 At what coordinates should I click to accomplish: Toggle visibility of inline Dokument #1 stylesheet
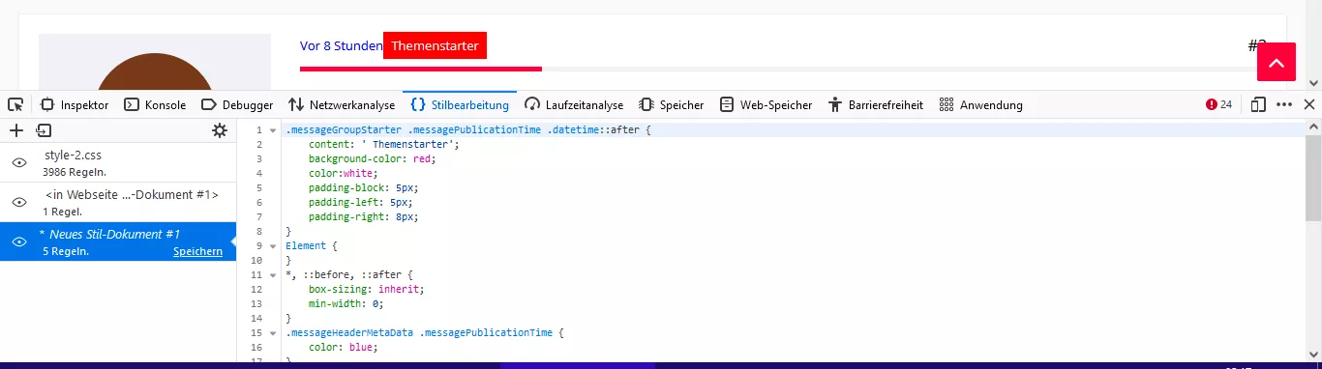tap(18, 202)
